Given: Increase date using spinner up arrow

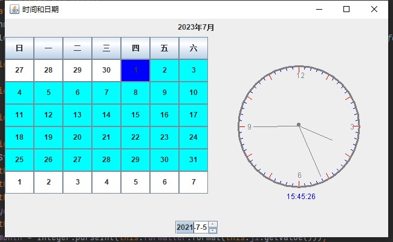Looking at the screenshot, I should pos(213,224).
